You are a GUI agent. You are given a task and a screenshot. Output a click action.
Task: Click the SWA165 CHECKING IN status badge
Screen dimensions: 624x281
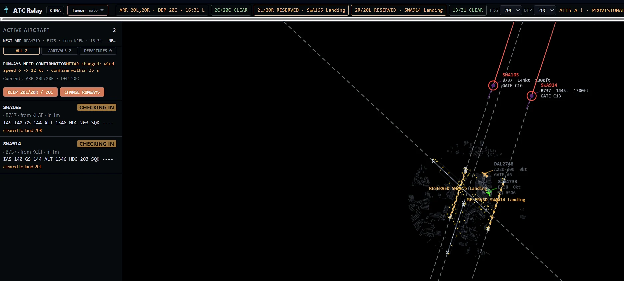(x=97, y=107)
